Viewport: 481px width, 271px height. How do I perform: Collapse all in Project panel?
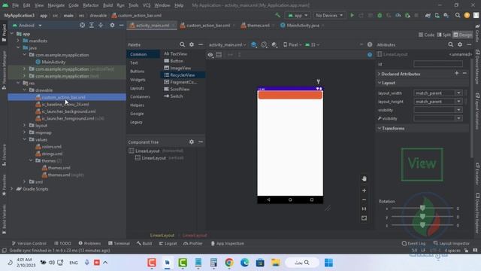tap(101, 25)
